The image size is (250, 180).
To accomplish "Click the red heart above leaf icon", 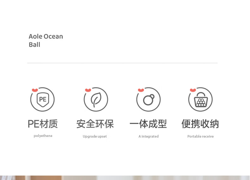I will point(88,90).
